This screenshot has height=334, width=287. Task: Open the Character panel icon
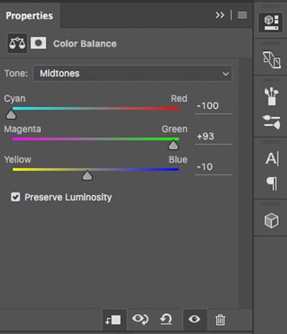pos(272,159)
